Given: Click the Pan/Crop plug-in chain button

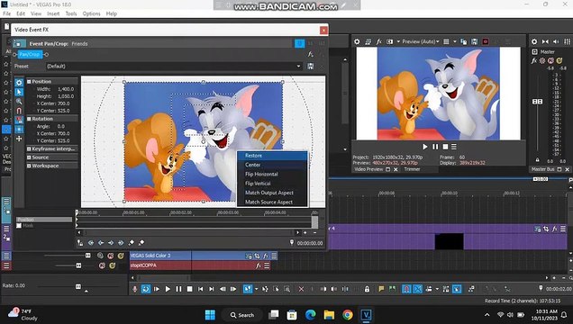Looking at the screenshot, I should pos(30,54).
